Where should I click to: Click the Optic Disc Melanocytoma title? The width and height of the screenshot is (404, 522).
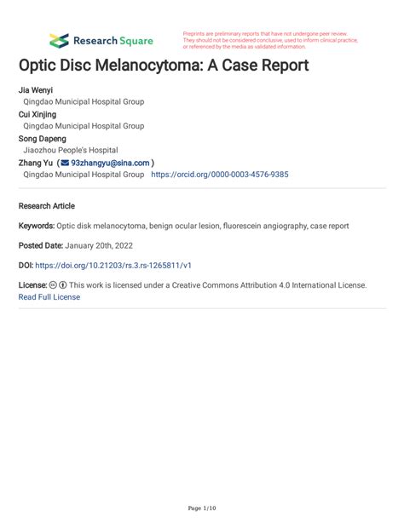point(164,65)
